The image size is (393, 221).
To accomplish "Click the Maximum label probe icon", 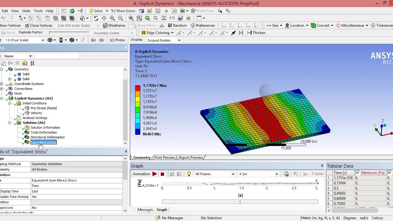I will pyautogui.click(x=94, y=40).
